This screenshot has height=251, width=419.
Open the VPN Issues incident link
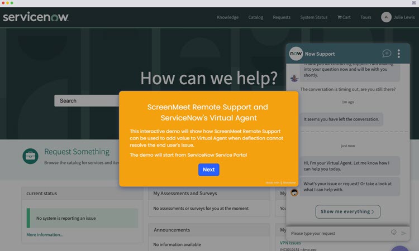coord(290,243)
